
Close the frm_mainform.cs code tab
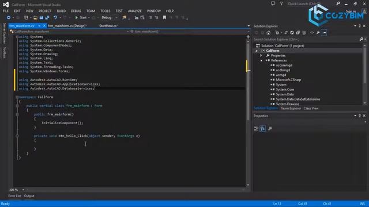44,26
